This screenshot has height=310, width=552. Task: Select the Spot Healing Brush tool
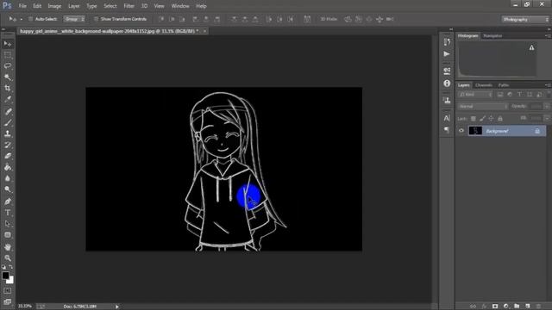(8, 111)
